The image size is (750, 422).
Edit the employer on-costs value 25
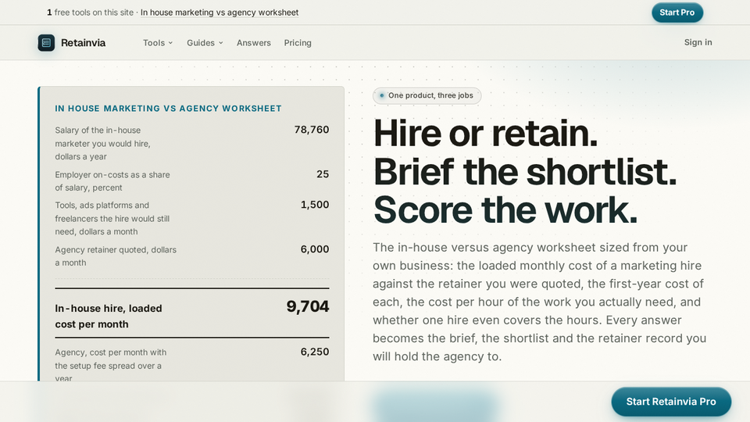(323, 174)
